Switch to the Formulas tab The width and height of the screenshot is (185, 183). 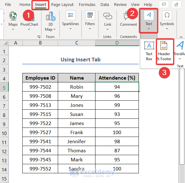[87, 5]
